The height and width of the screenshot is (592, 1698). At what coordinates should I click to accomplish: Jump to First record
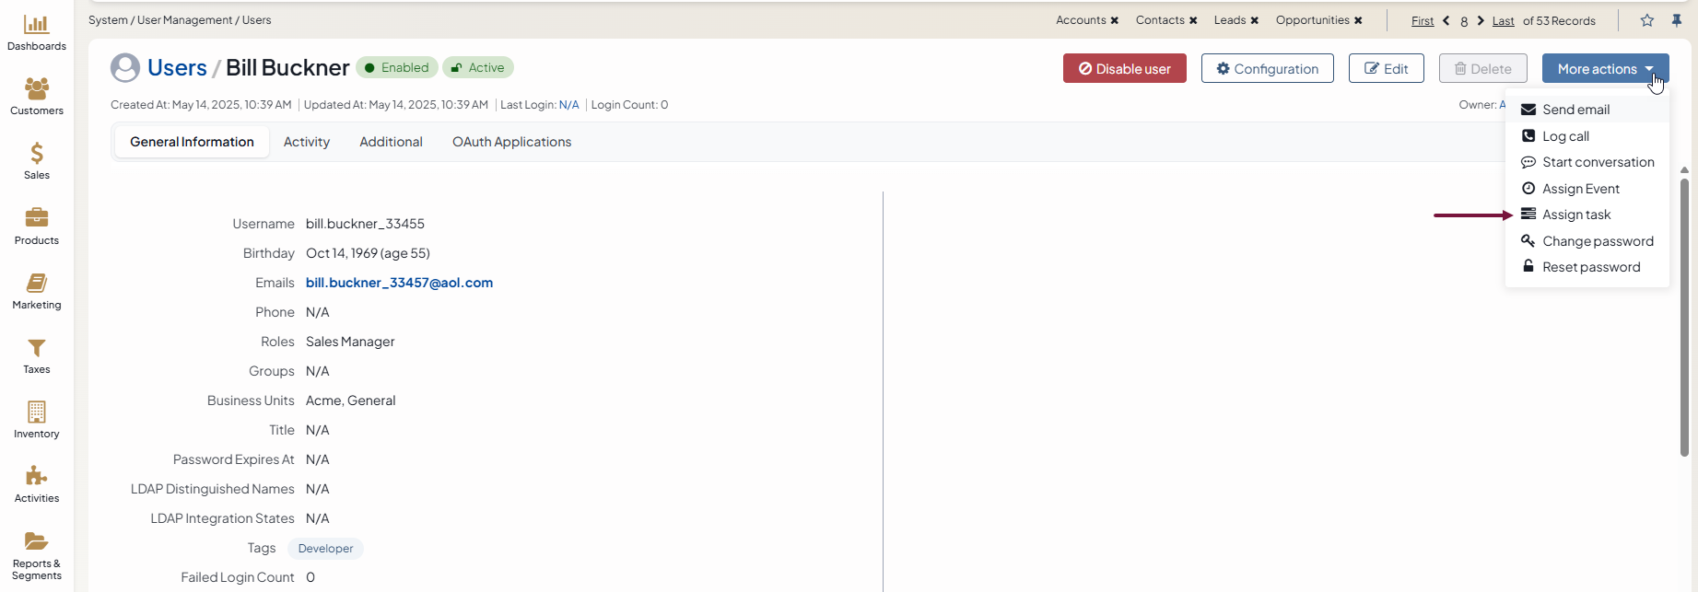(1423, 20)
